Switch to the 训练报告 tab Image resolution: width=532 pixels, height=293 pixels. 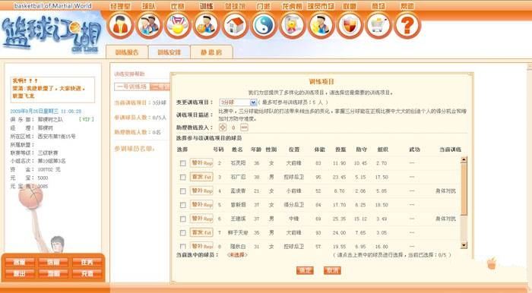[127, 52]
